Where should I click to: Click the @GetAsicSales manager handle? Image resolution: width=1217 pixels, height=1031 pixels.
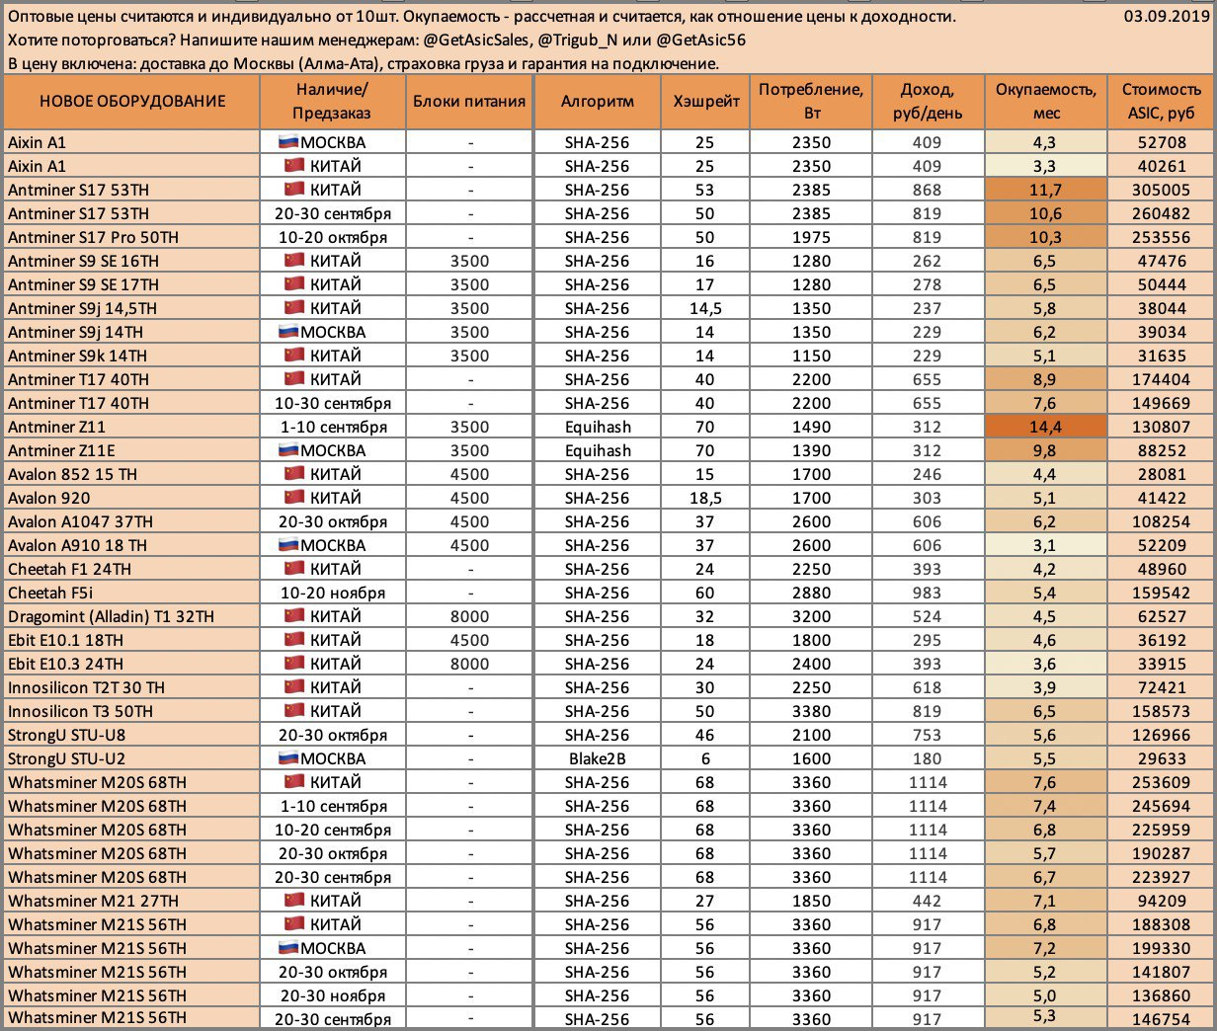click(x=477, y=40)
